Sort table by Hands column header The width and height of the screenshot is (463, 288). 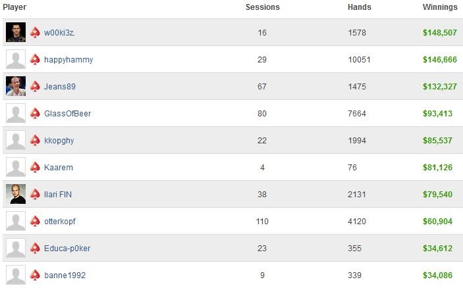360,7
